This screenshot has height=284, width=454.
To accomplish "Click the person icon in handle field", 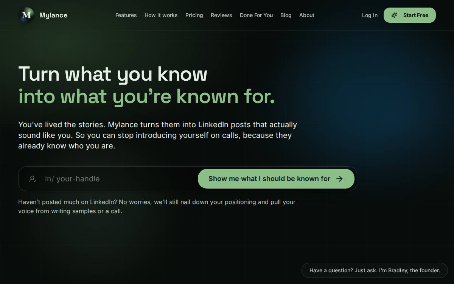I will click(33, 179).
